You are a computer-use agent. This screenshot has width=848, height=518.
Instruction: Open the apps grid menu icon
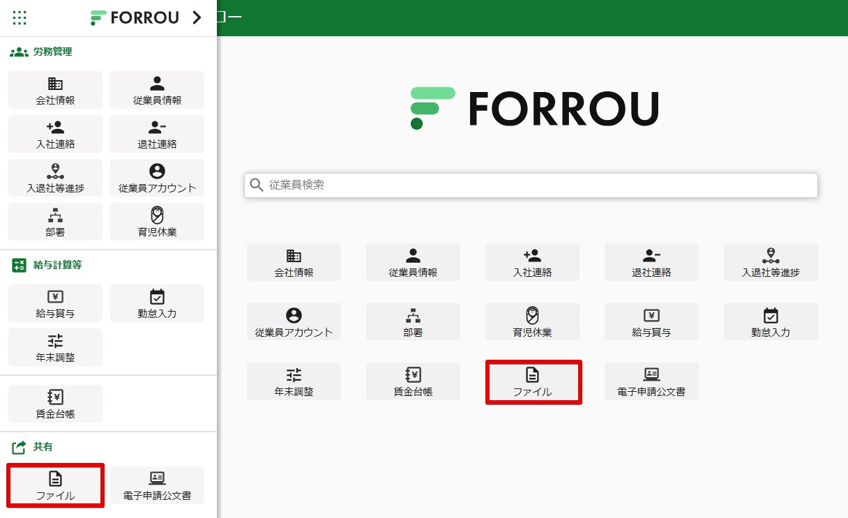[20, 17]
